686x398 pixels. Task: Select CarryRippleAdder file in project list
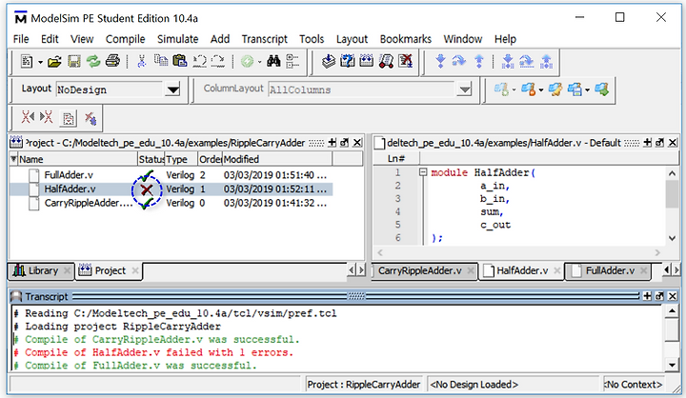(x=88, y=204)
